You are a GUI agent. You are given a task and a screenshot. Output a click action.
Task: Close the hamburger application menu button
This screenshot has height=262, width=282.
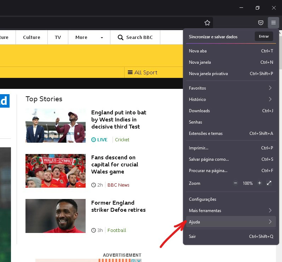[x=274, y=23]
